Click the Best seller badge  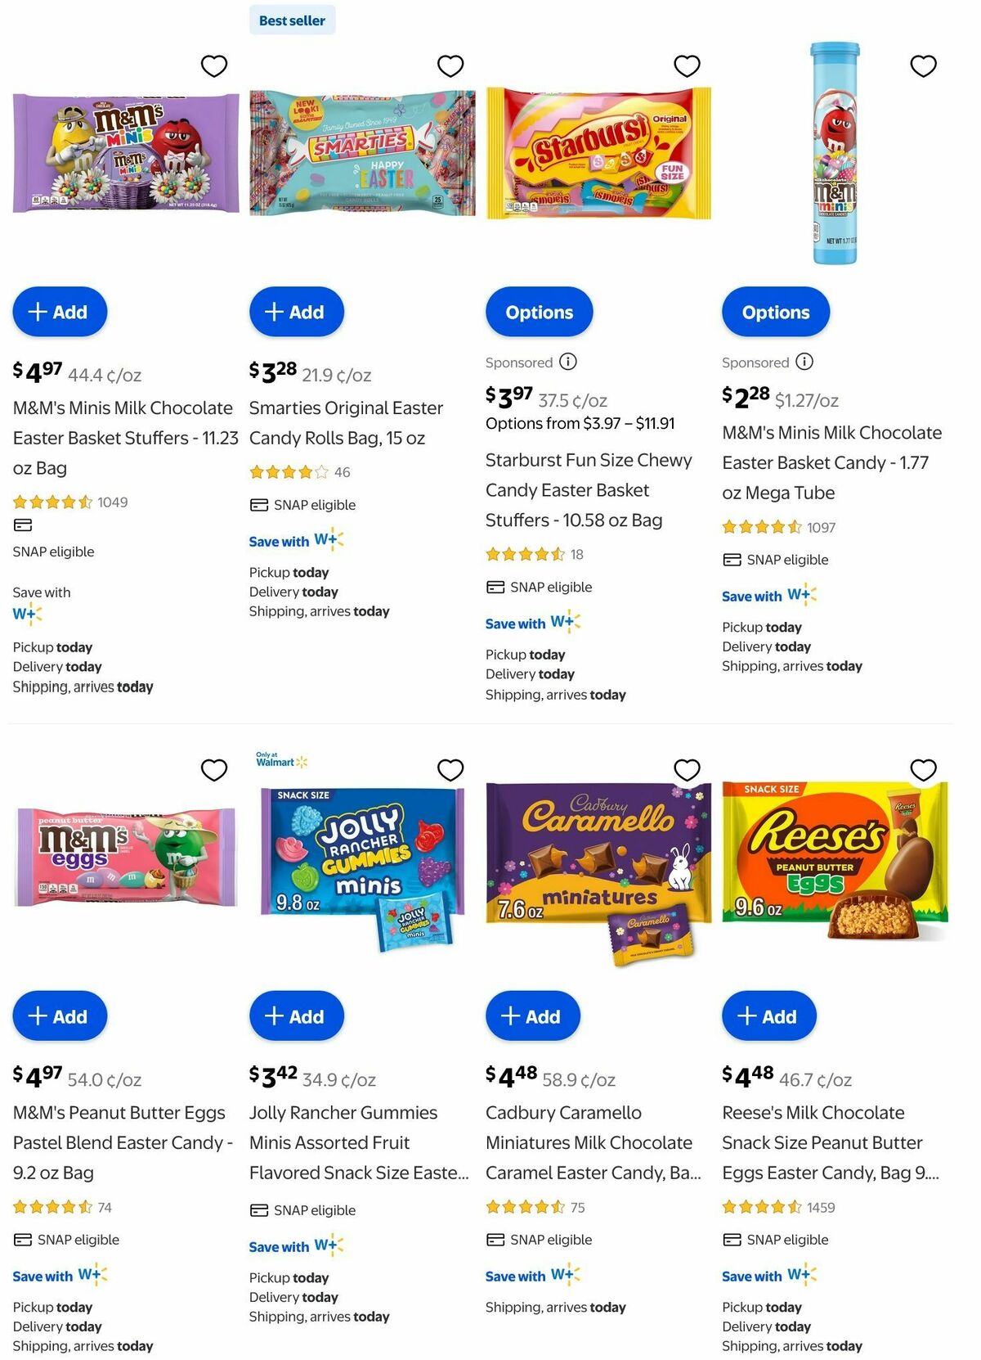[x=291, y=20]
